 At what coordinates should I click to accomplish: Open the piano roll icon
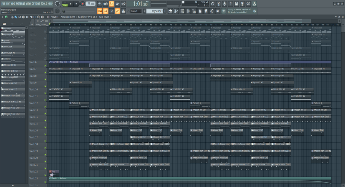point(176,11)
